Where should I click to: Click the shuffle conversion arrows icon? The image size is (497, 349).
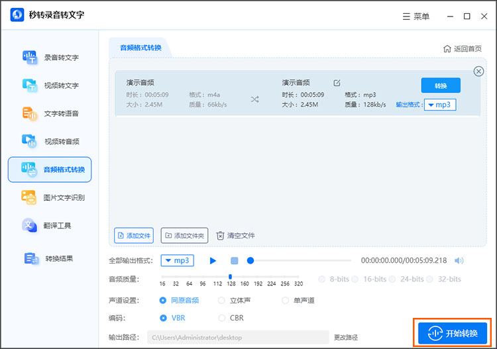pyautogui.click(x=255, y=99)
